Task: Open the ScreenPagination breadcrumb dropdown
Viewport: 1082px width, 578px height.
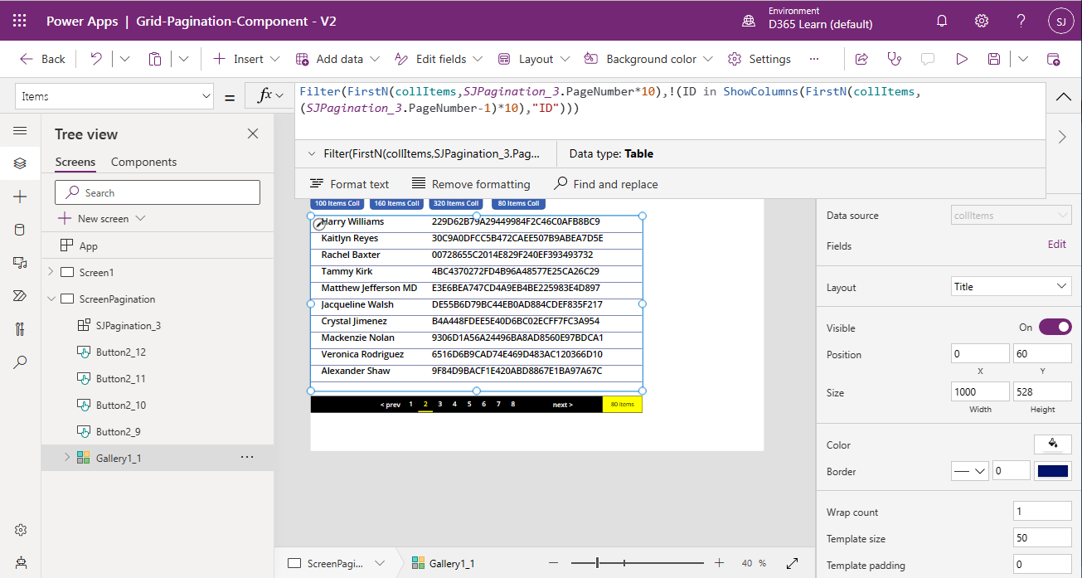Action: 380,563
